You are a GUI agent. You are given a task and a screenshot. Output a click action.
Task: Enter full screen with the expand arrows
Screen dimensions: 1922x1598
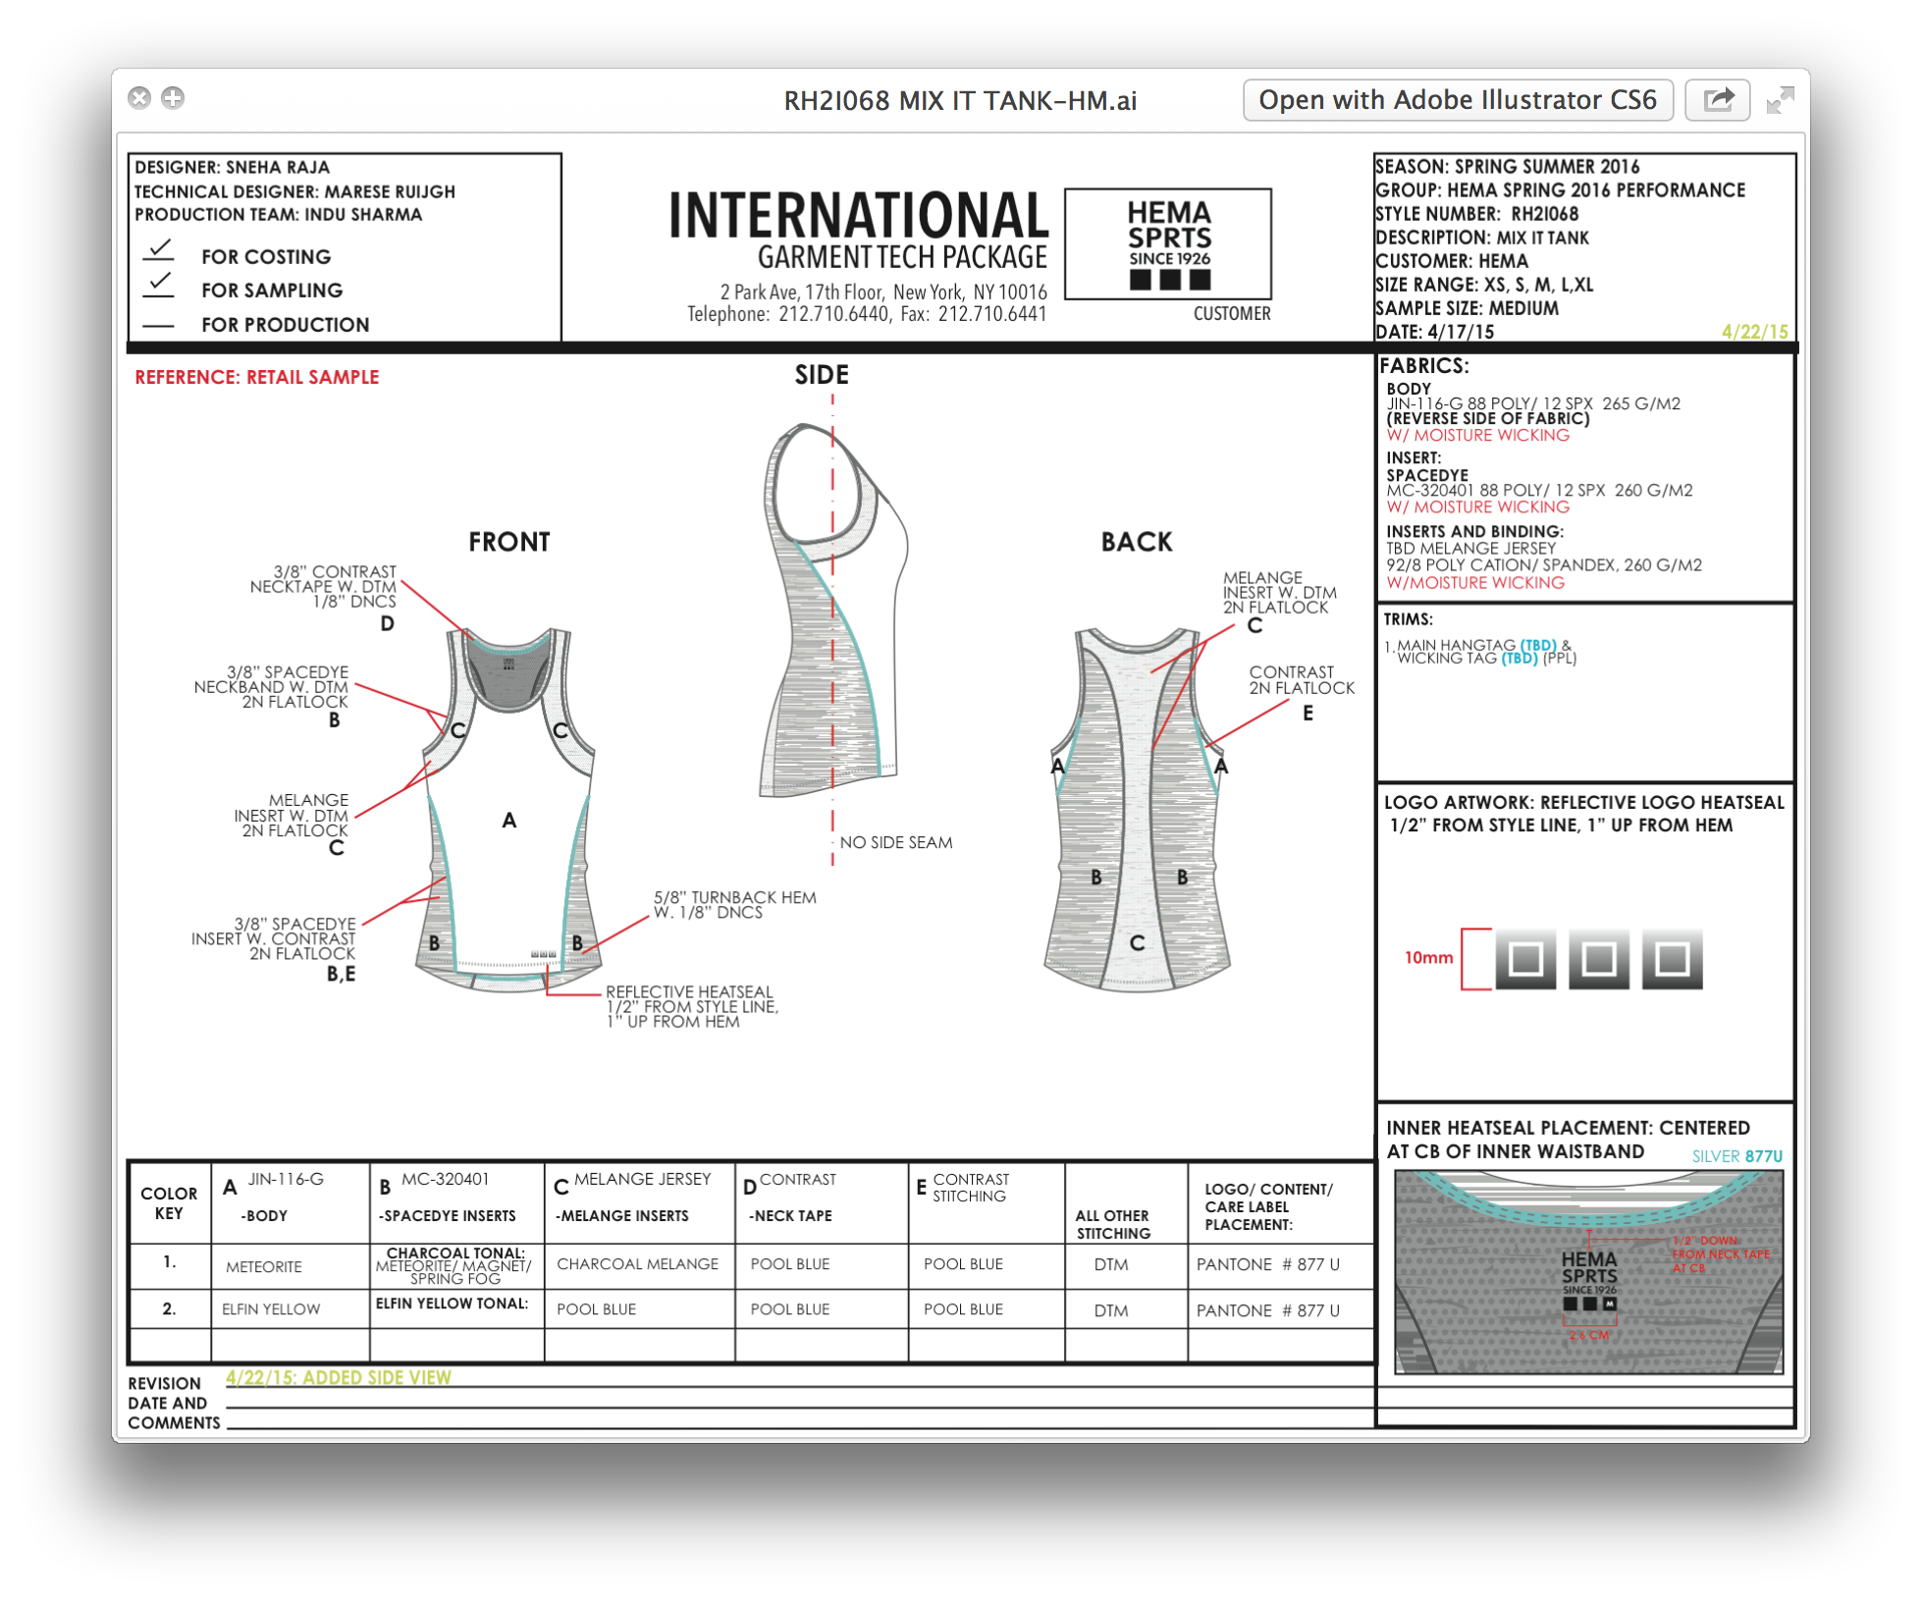tap(1780, 100)
